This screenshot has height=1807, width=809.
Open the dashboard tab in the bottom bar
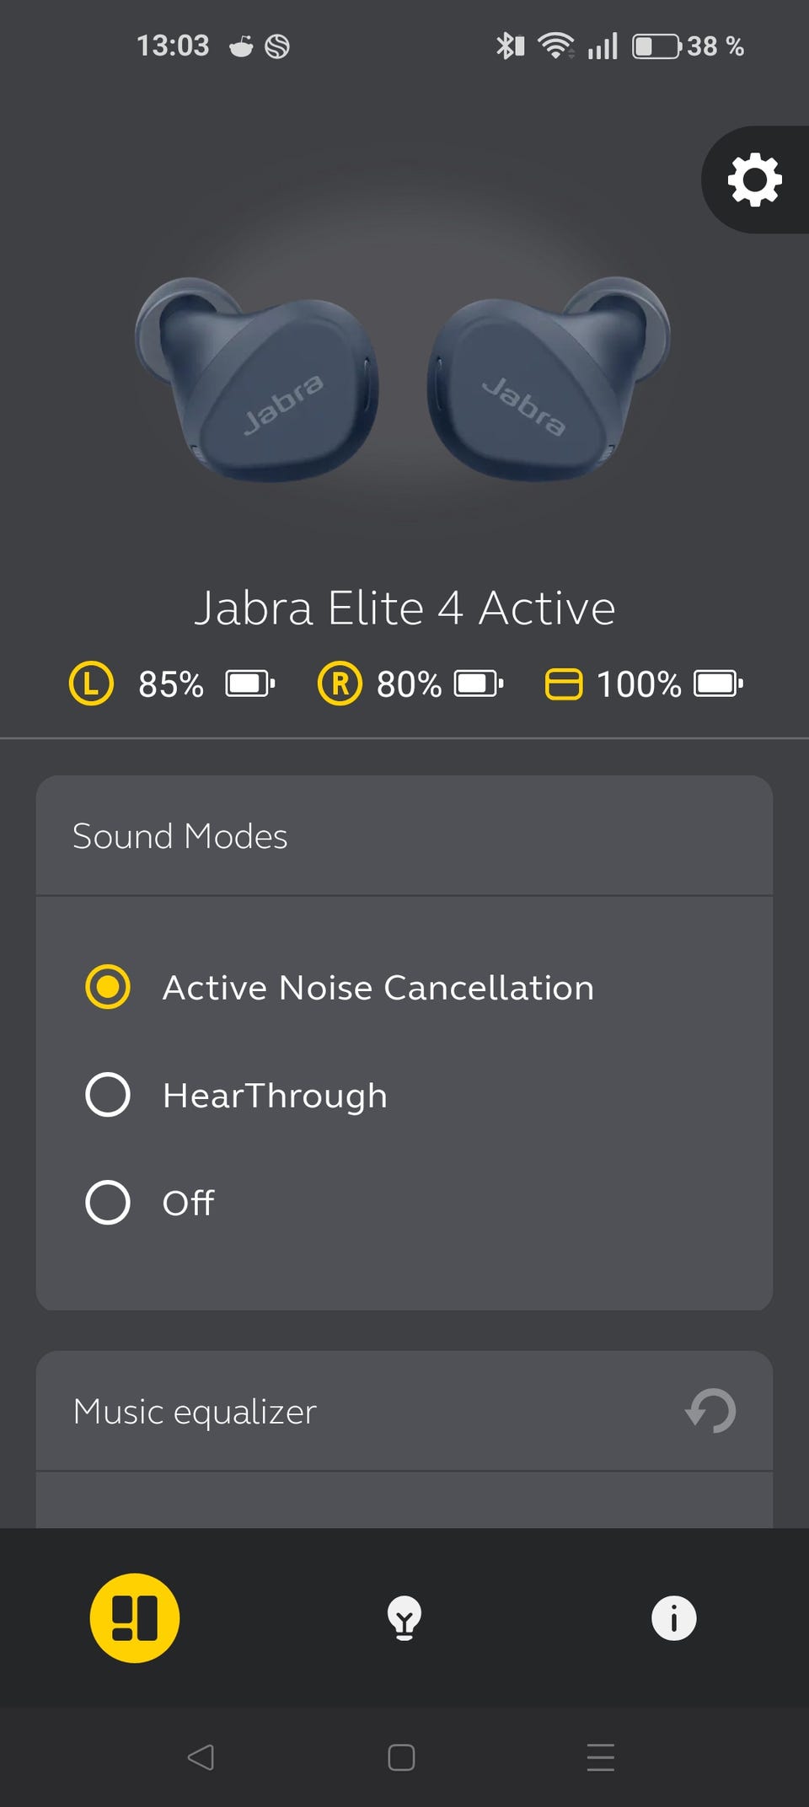[x=135, y=1617]
